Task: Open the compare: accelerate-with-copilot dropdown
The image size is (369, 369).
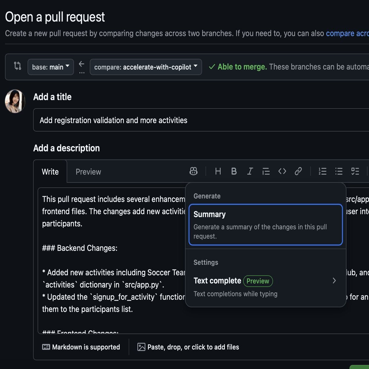Action: click(146, 67)
